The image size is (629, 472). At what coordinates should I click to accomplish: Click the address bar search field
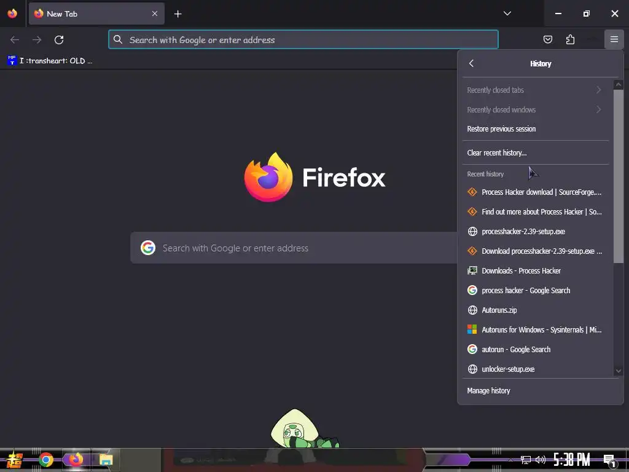click(x=303, y=40)
